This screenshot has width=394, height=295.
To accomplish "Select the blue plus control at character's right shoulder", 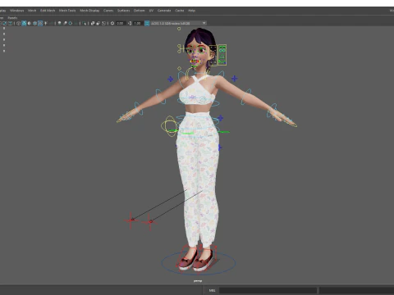I will (x=171, y=79).
